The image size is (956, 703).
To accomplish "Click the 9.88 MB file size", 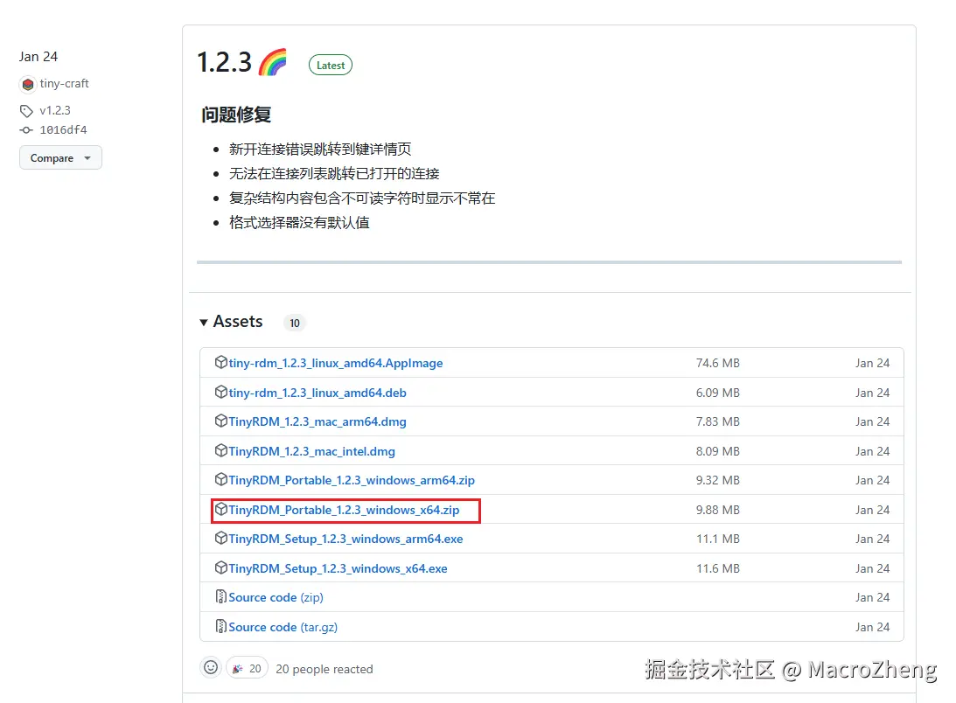I will tap(717, 510).
